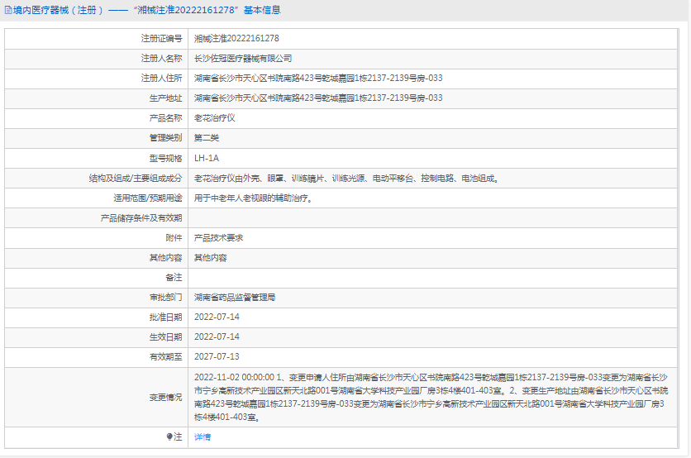Click the 管理类别 row label

(x=165, y=137)
